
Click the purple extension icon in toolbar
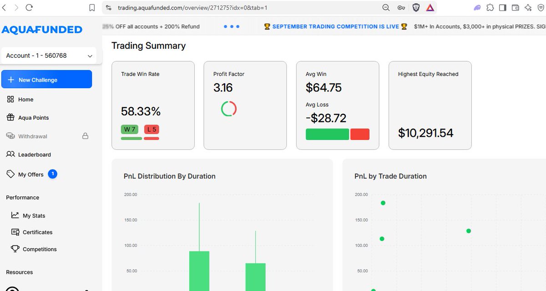477,8
